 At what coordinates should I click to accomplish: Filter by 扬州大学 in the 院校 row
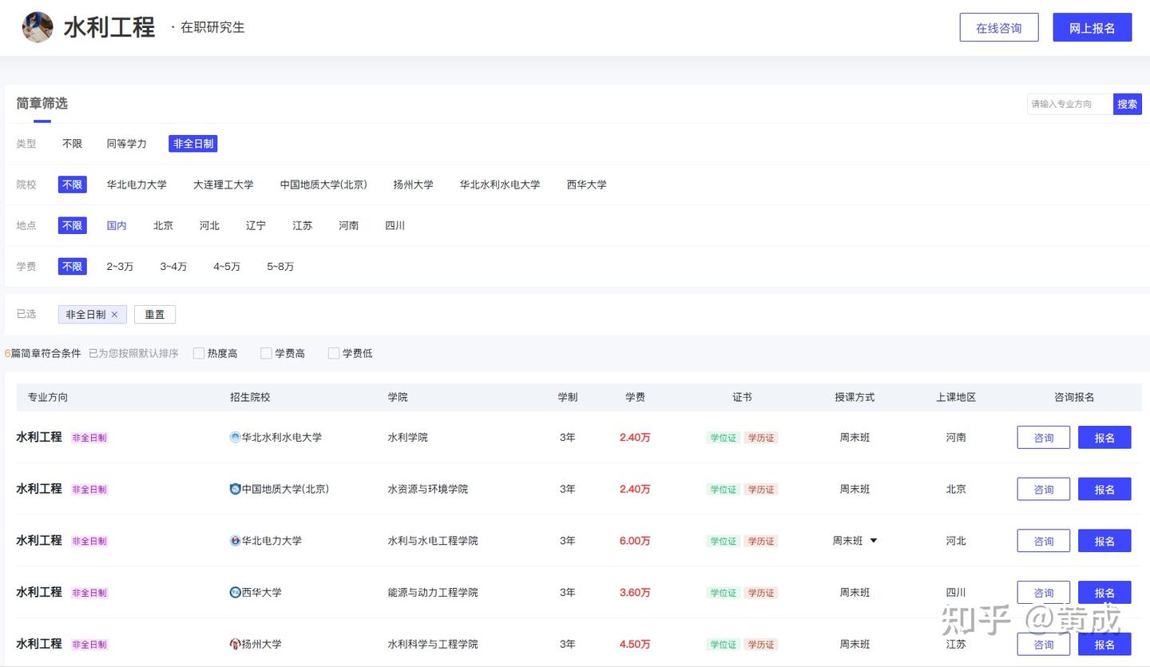pos(414,185)
